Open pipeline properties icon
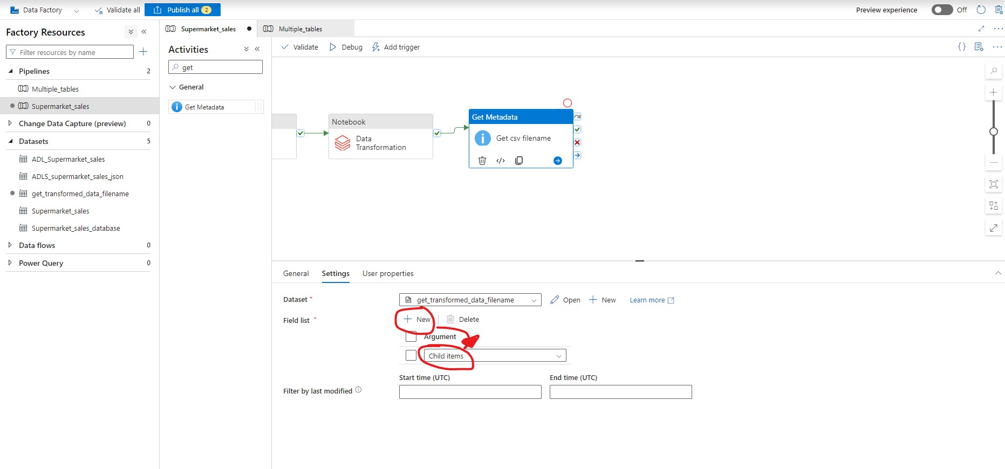 [x=979, y=47]
